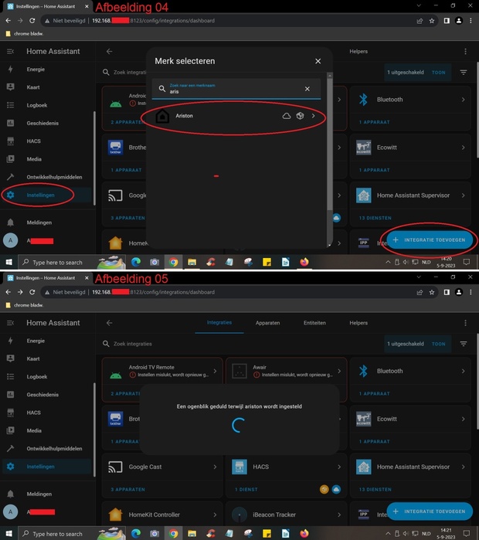
Task: Click Integratie toevoegen in Afbeelding 04
Action: [430, 240]
